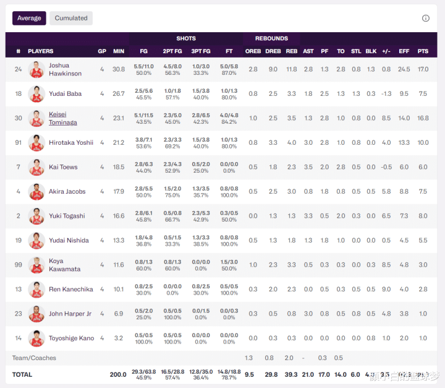Click Yuki Togashi's name
445x388 pixels.
click(x=67, y=216)
